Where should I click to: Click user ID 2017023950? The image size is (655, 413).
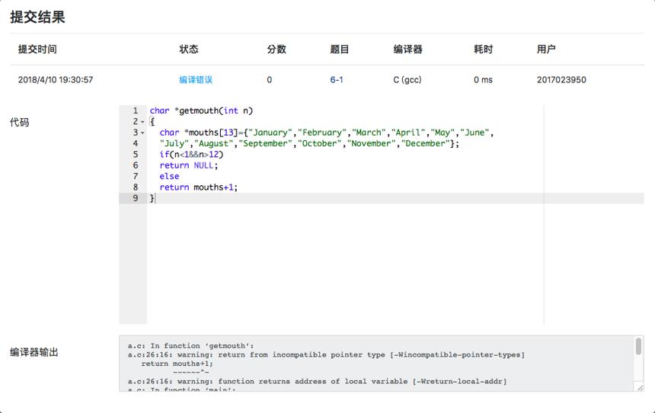click(x=561, y=80)
